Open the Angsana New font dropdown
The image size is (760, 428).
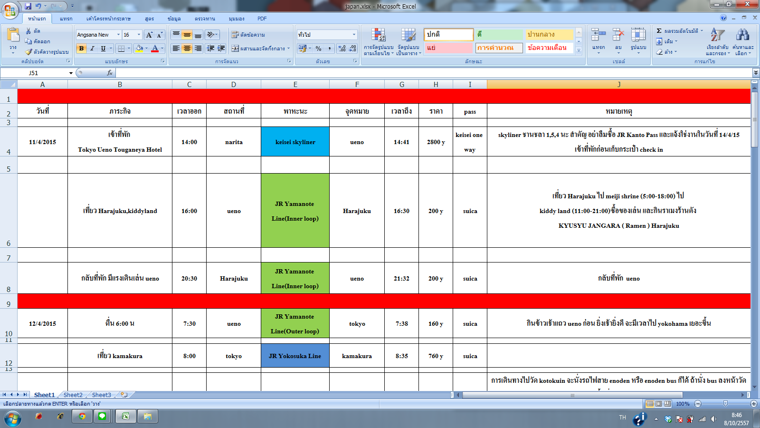(x=119, y=35)
